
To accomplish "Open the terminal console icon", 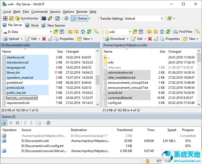I will point(44,19).
